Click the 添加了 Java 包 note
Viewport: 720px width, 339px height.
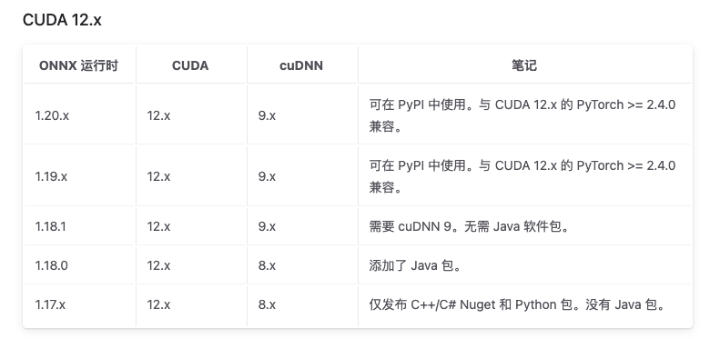point(415,265)
